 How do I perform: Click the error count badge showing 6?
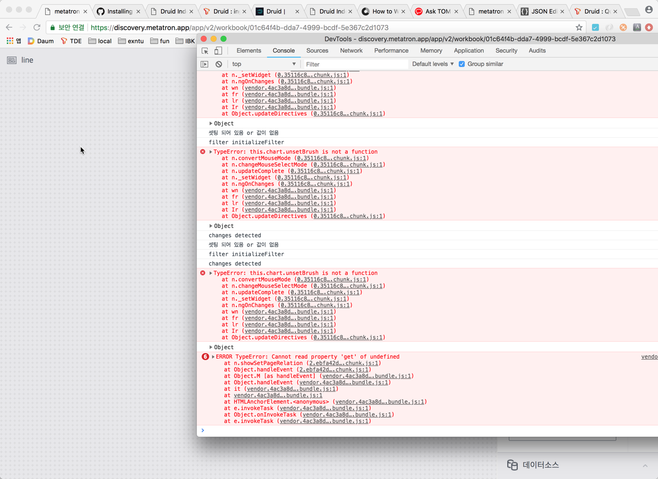(x=205, y=357)
